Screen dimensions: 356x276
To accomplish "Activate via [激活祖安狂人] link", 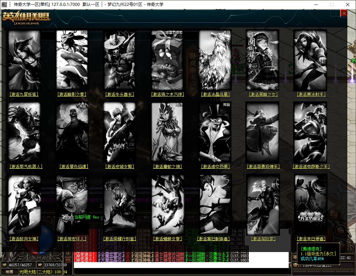I will [x=72, y=239].
